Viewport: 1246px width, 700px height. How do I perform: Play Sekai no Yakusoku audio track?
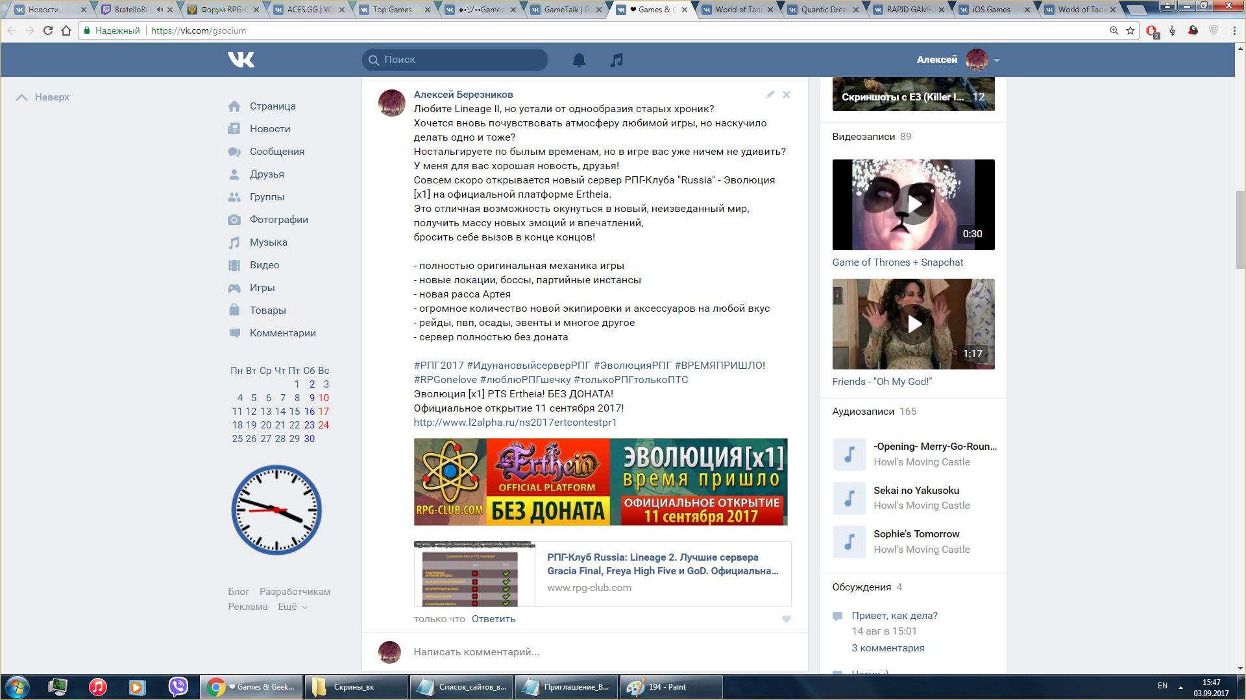click(x=849, y=498)
